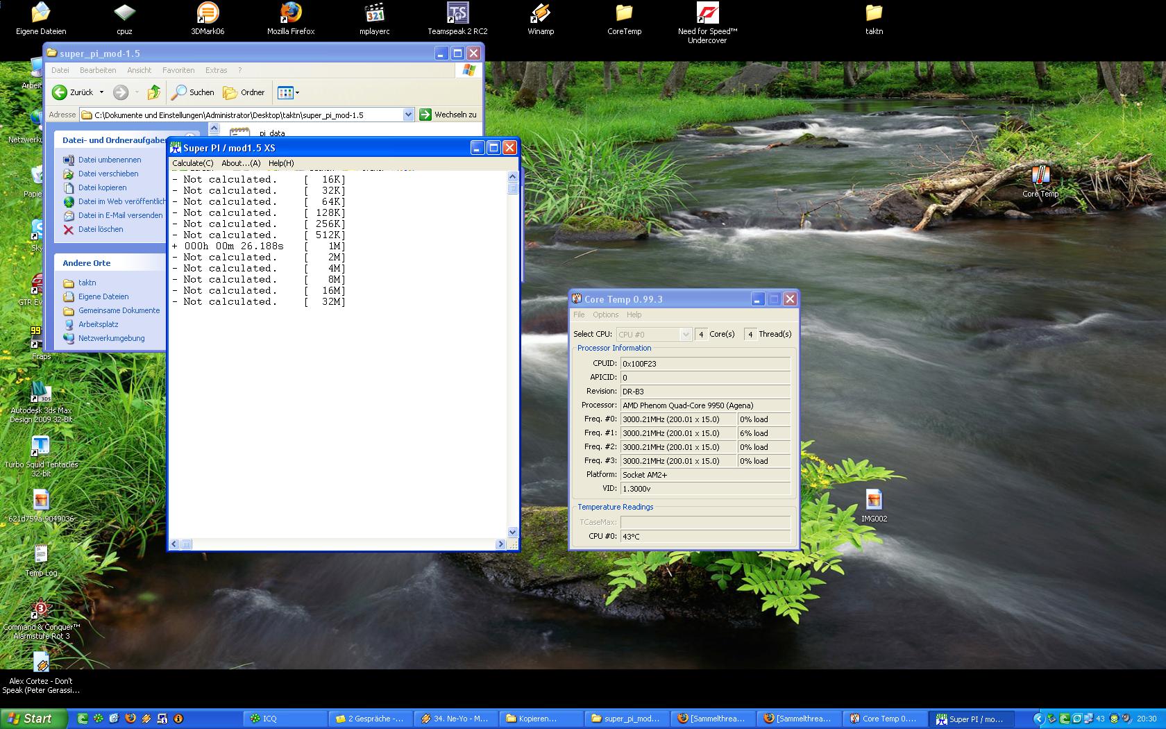This screenshot has height=729, width=1166.
Task: Open the Ansicht menu in Explorer
Action: point(139,70)
